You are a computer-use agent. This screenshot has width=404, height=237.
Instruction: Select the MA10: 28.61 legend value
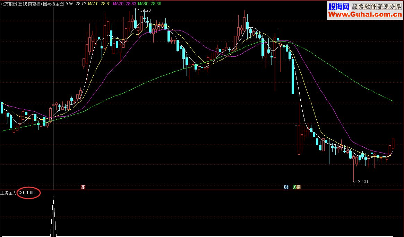(100, 4)
